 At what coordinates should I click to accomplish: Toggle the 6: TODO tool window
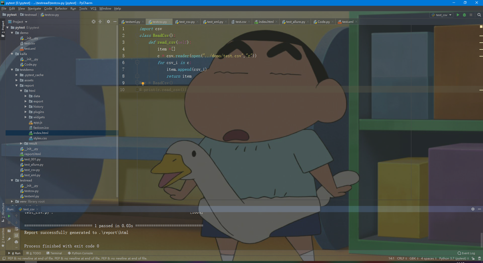coord(33,253)
